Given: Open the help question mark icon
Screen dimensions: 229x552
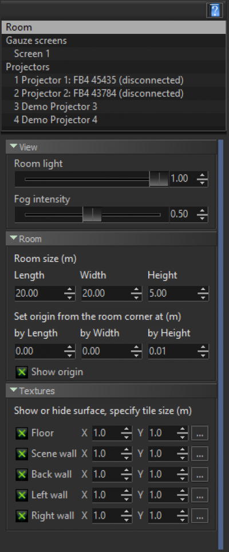Looking at the screenshot, I should tap(216, 10).
